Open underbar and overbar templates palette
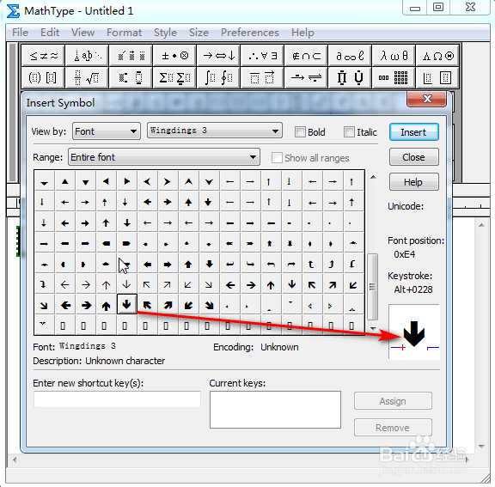 click(262, 77)
